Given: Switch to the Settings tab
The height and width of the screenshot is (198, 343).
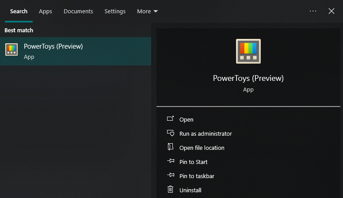Looking at the screenshot, I should coord(115,11).
